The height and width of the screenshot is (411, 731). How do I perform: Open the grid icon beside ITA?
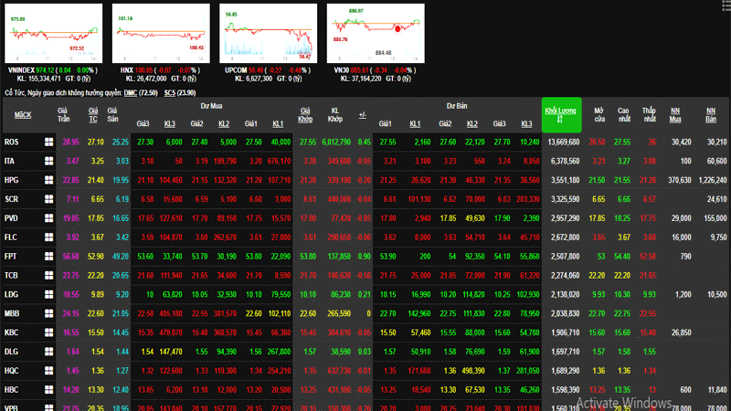[48, 162]
